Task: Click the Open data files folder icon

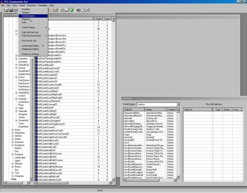Action: coord(7,10)
